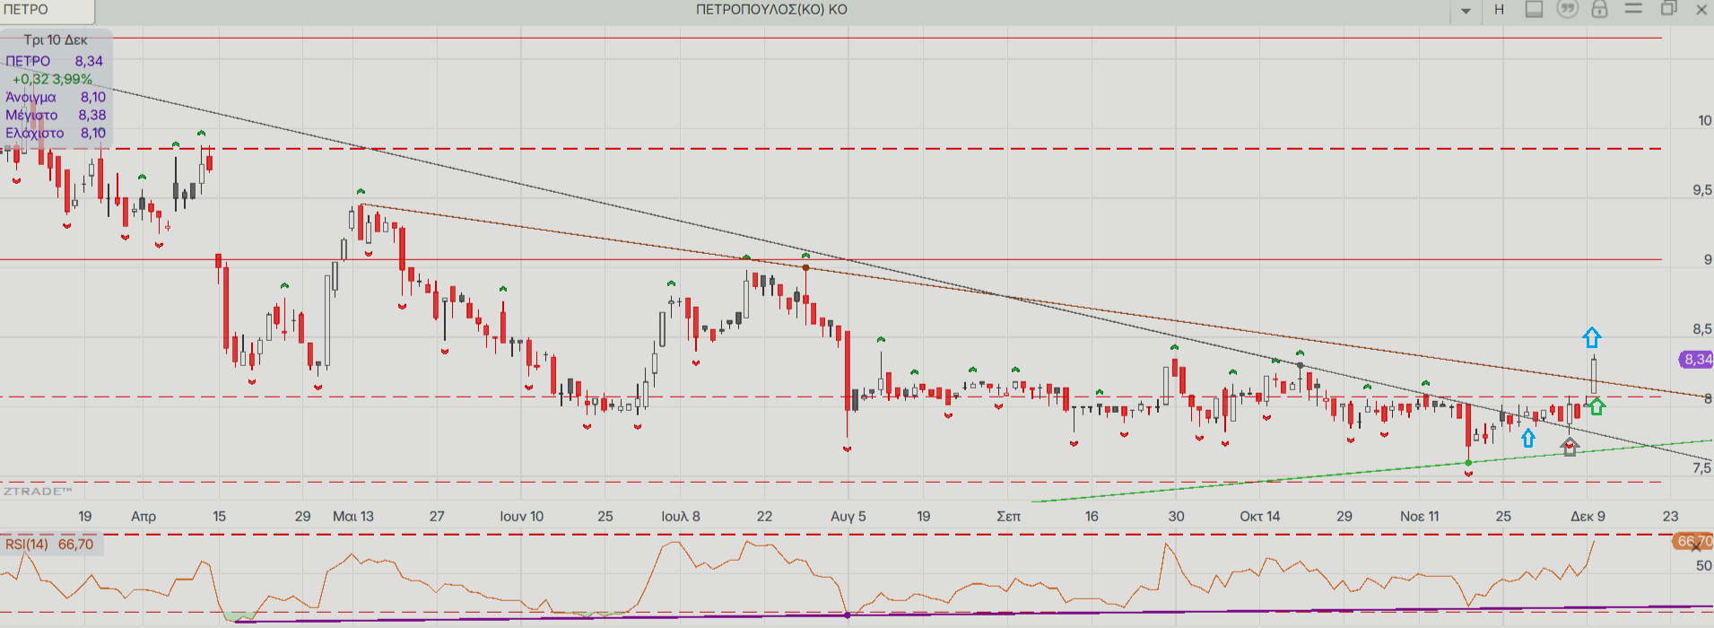Open the two-line chart menu icon

[1633, 8]
